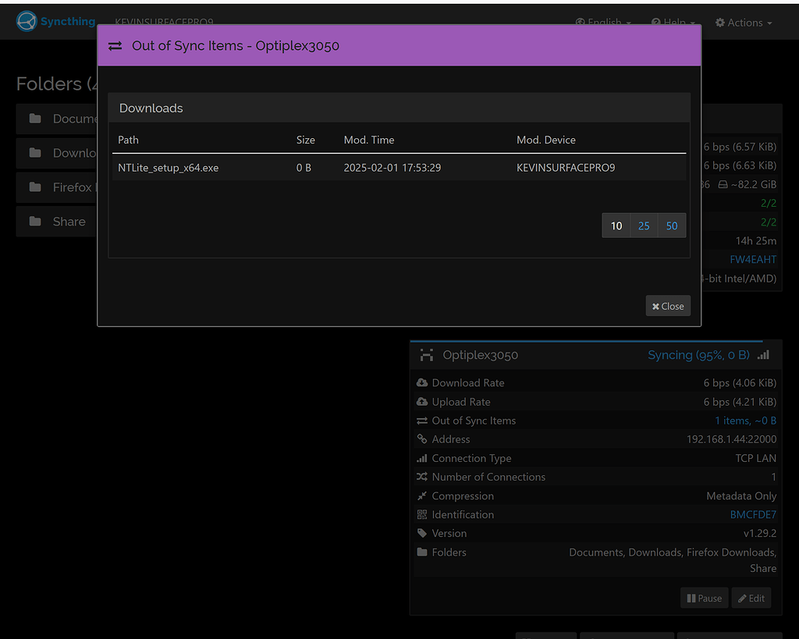Click the sync arrows icon in dialog header

tap(115, 45)
